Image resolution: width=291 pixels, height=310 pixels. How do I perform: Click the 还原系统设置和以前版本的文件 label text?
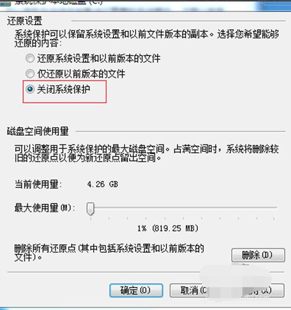click(99, 58)
